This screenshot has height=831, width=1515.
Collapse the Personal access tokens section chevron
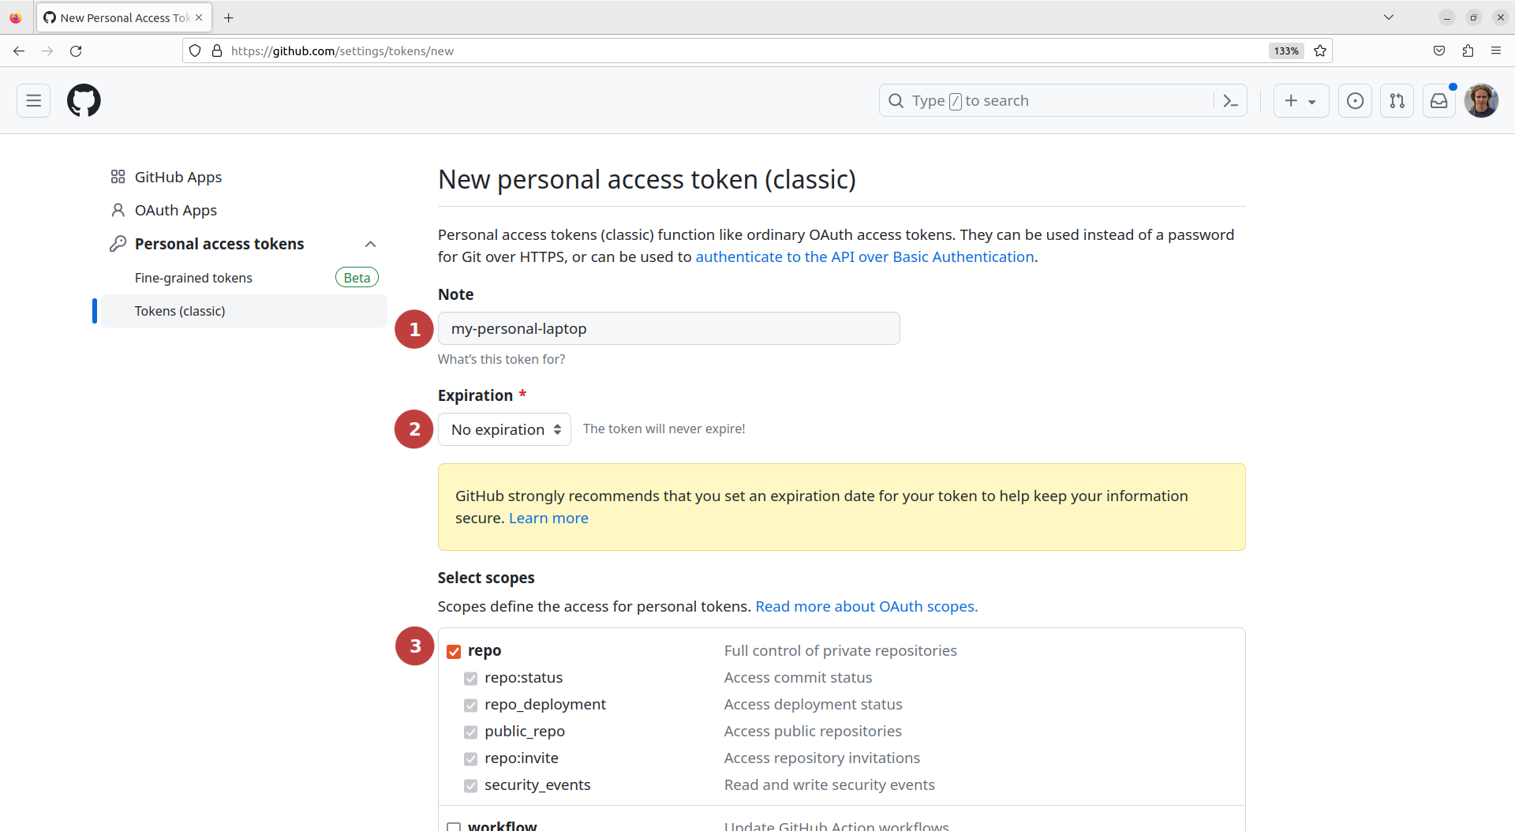(x=370, y=244)
